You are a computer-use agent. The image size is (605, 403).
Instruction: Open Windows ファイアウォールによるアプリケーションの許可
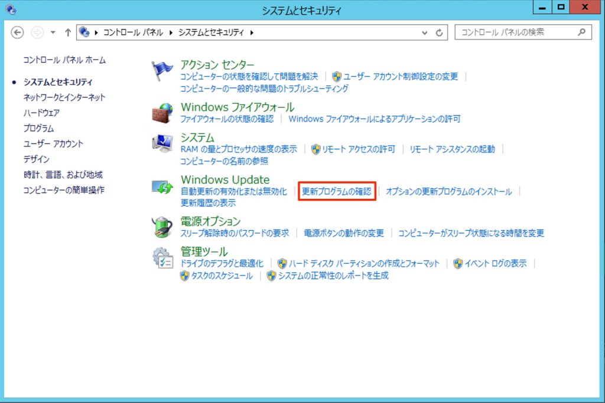coord(374,119)
